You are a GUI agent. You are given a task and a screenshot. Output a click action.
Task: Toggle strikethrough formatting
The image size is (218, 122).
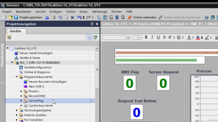[164, 37]
